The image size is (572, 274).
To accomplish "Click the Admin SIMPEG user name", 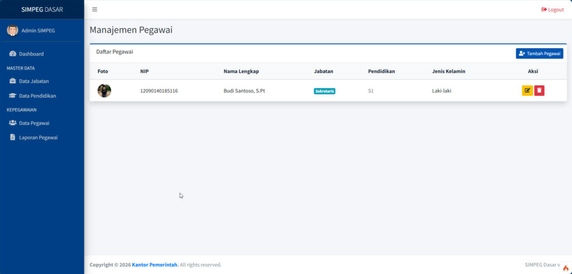I will pyautogui.click(x=38, y=31).
